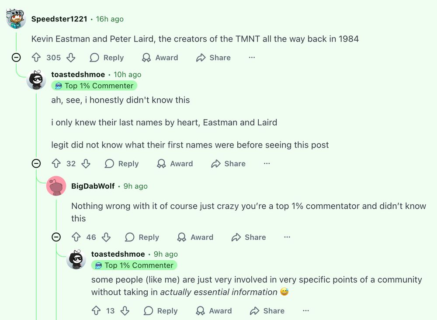
Task: Collapse BigDabWolf's comment thread
Action: (56, 237)
